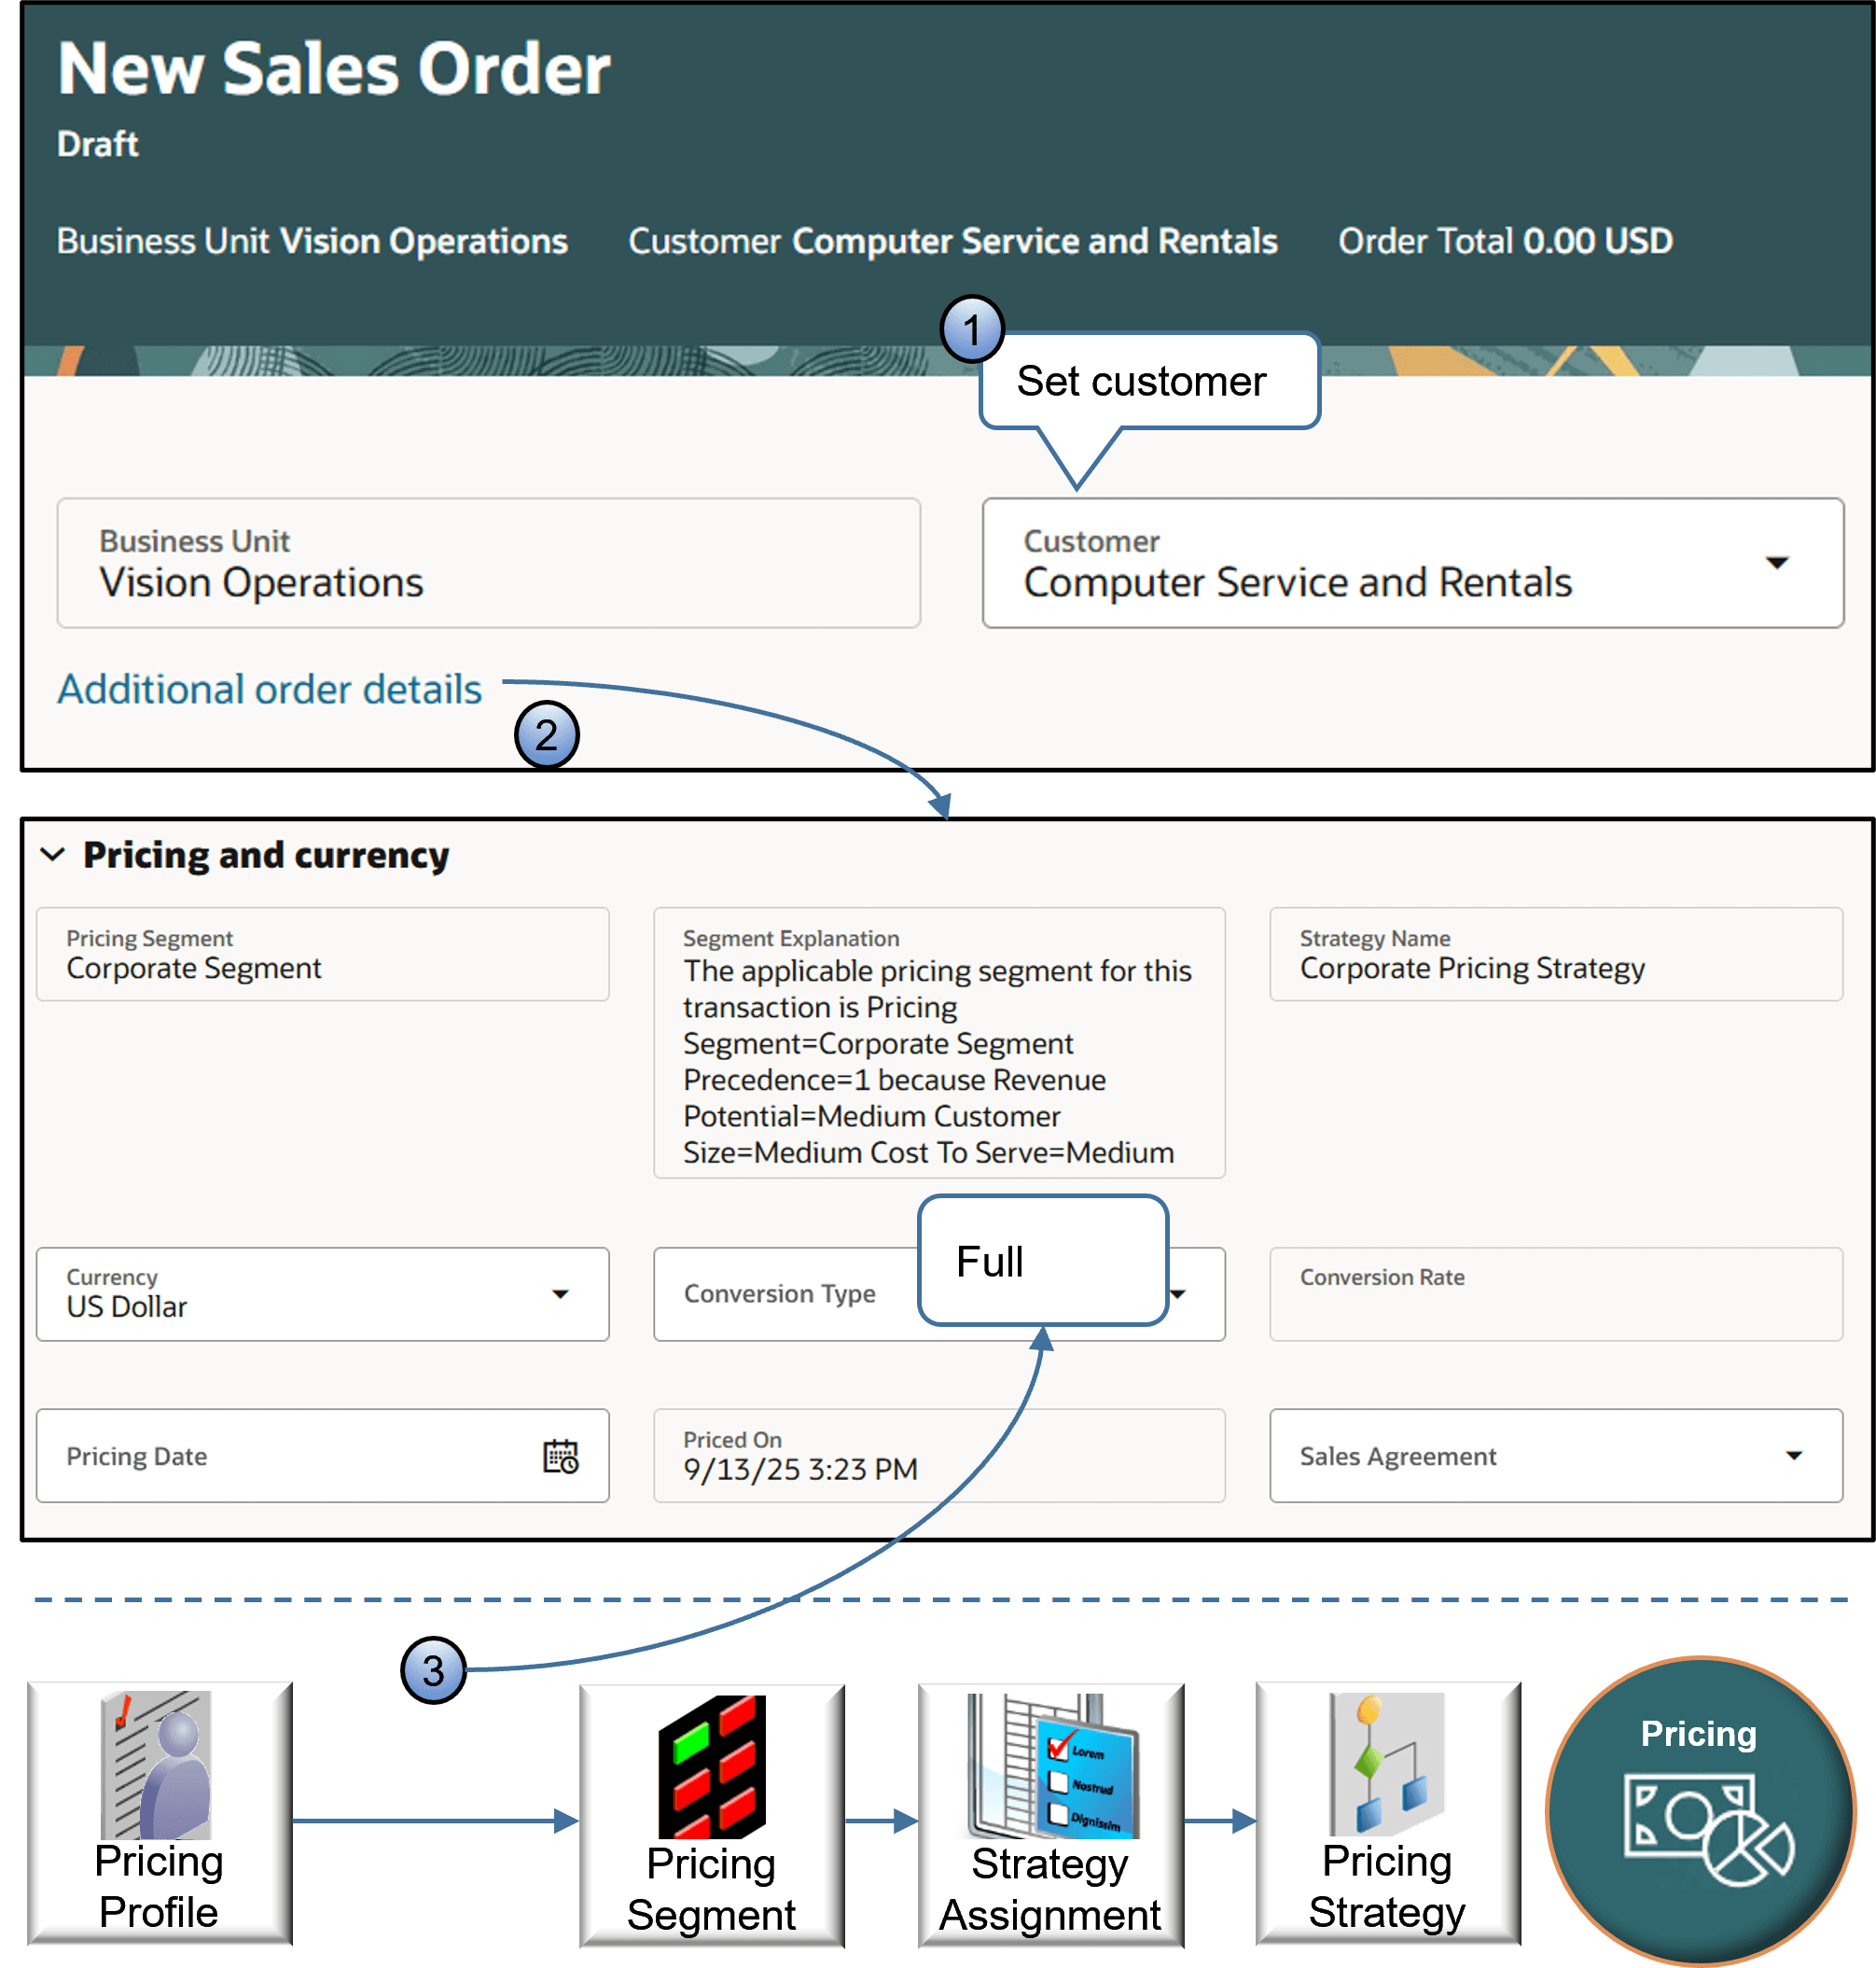Open the Currency dropdown showing US Dollar
The height and width of the screenshot is (1968, 1876).
coord(562,1293)
